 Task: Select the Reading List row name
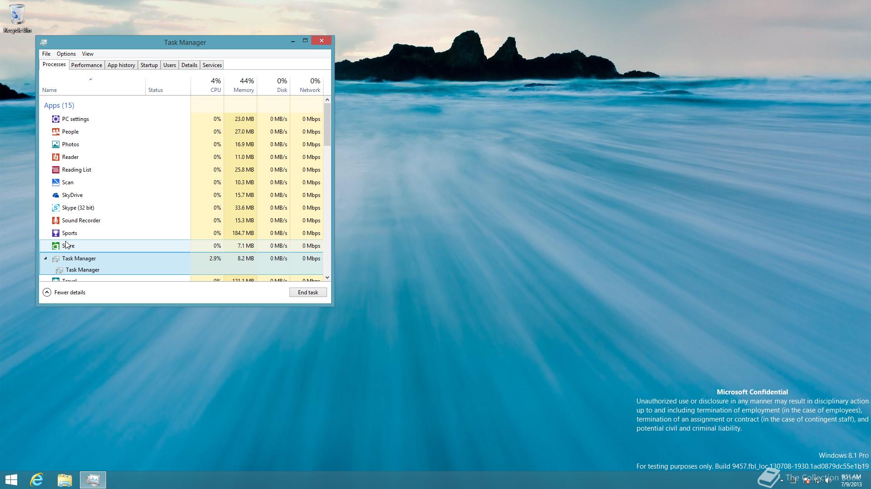(77, 170)
